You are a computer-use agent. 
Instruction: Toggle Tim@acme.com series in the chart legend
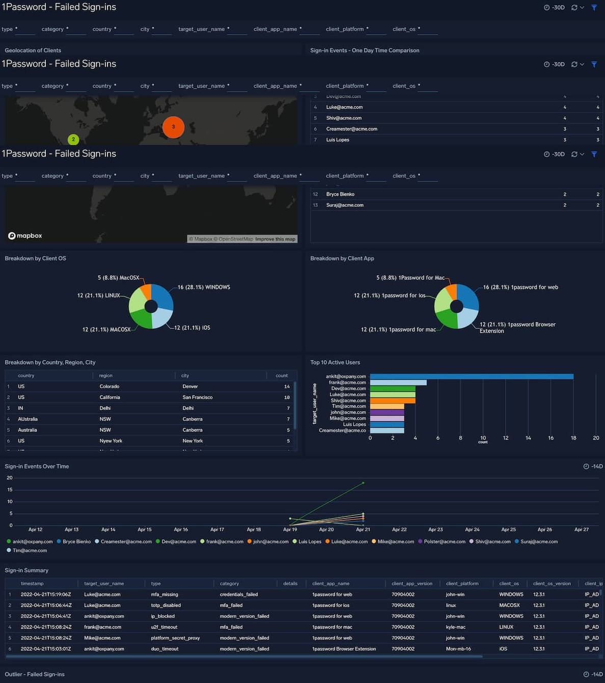tap(26, 551)
